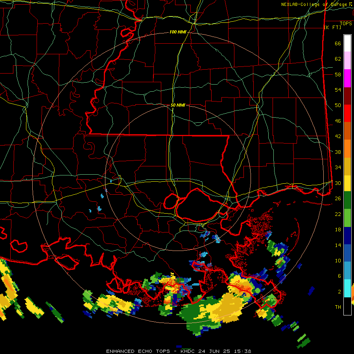
Task: Click the 100 NMI range ring label
Action: pos(178,32)
